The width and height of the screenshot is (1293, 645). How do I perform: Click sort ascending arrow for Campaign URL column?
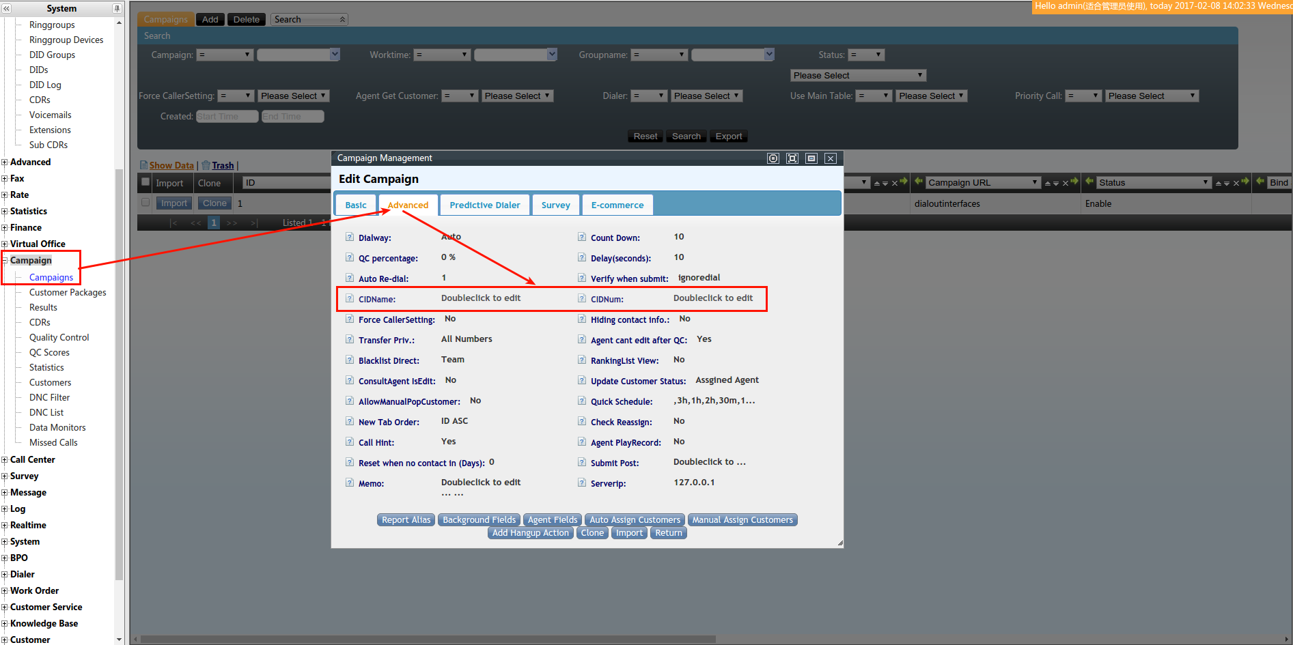click(1048, 183)
